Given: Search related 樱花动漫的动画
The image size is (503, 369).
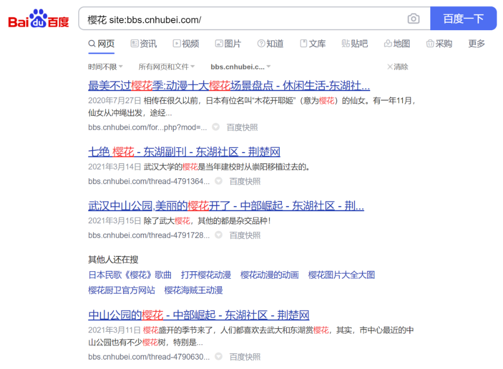Looking at the screenshot, I should [270, 275].
